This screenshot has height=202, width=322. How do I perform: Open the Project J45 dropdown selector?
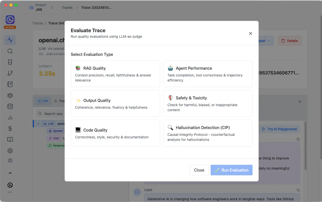pyautogui.click(x=42, y=8)
